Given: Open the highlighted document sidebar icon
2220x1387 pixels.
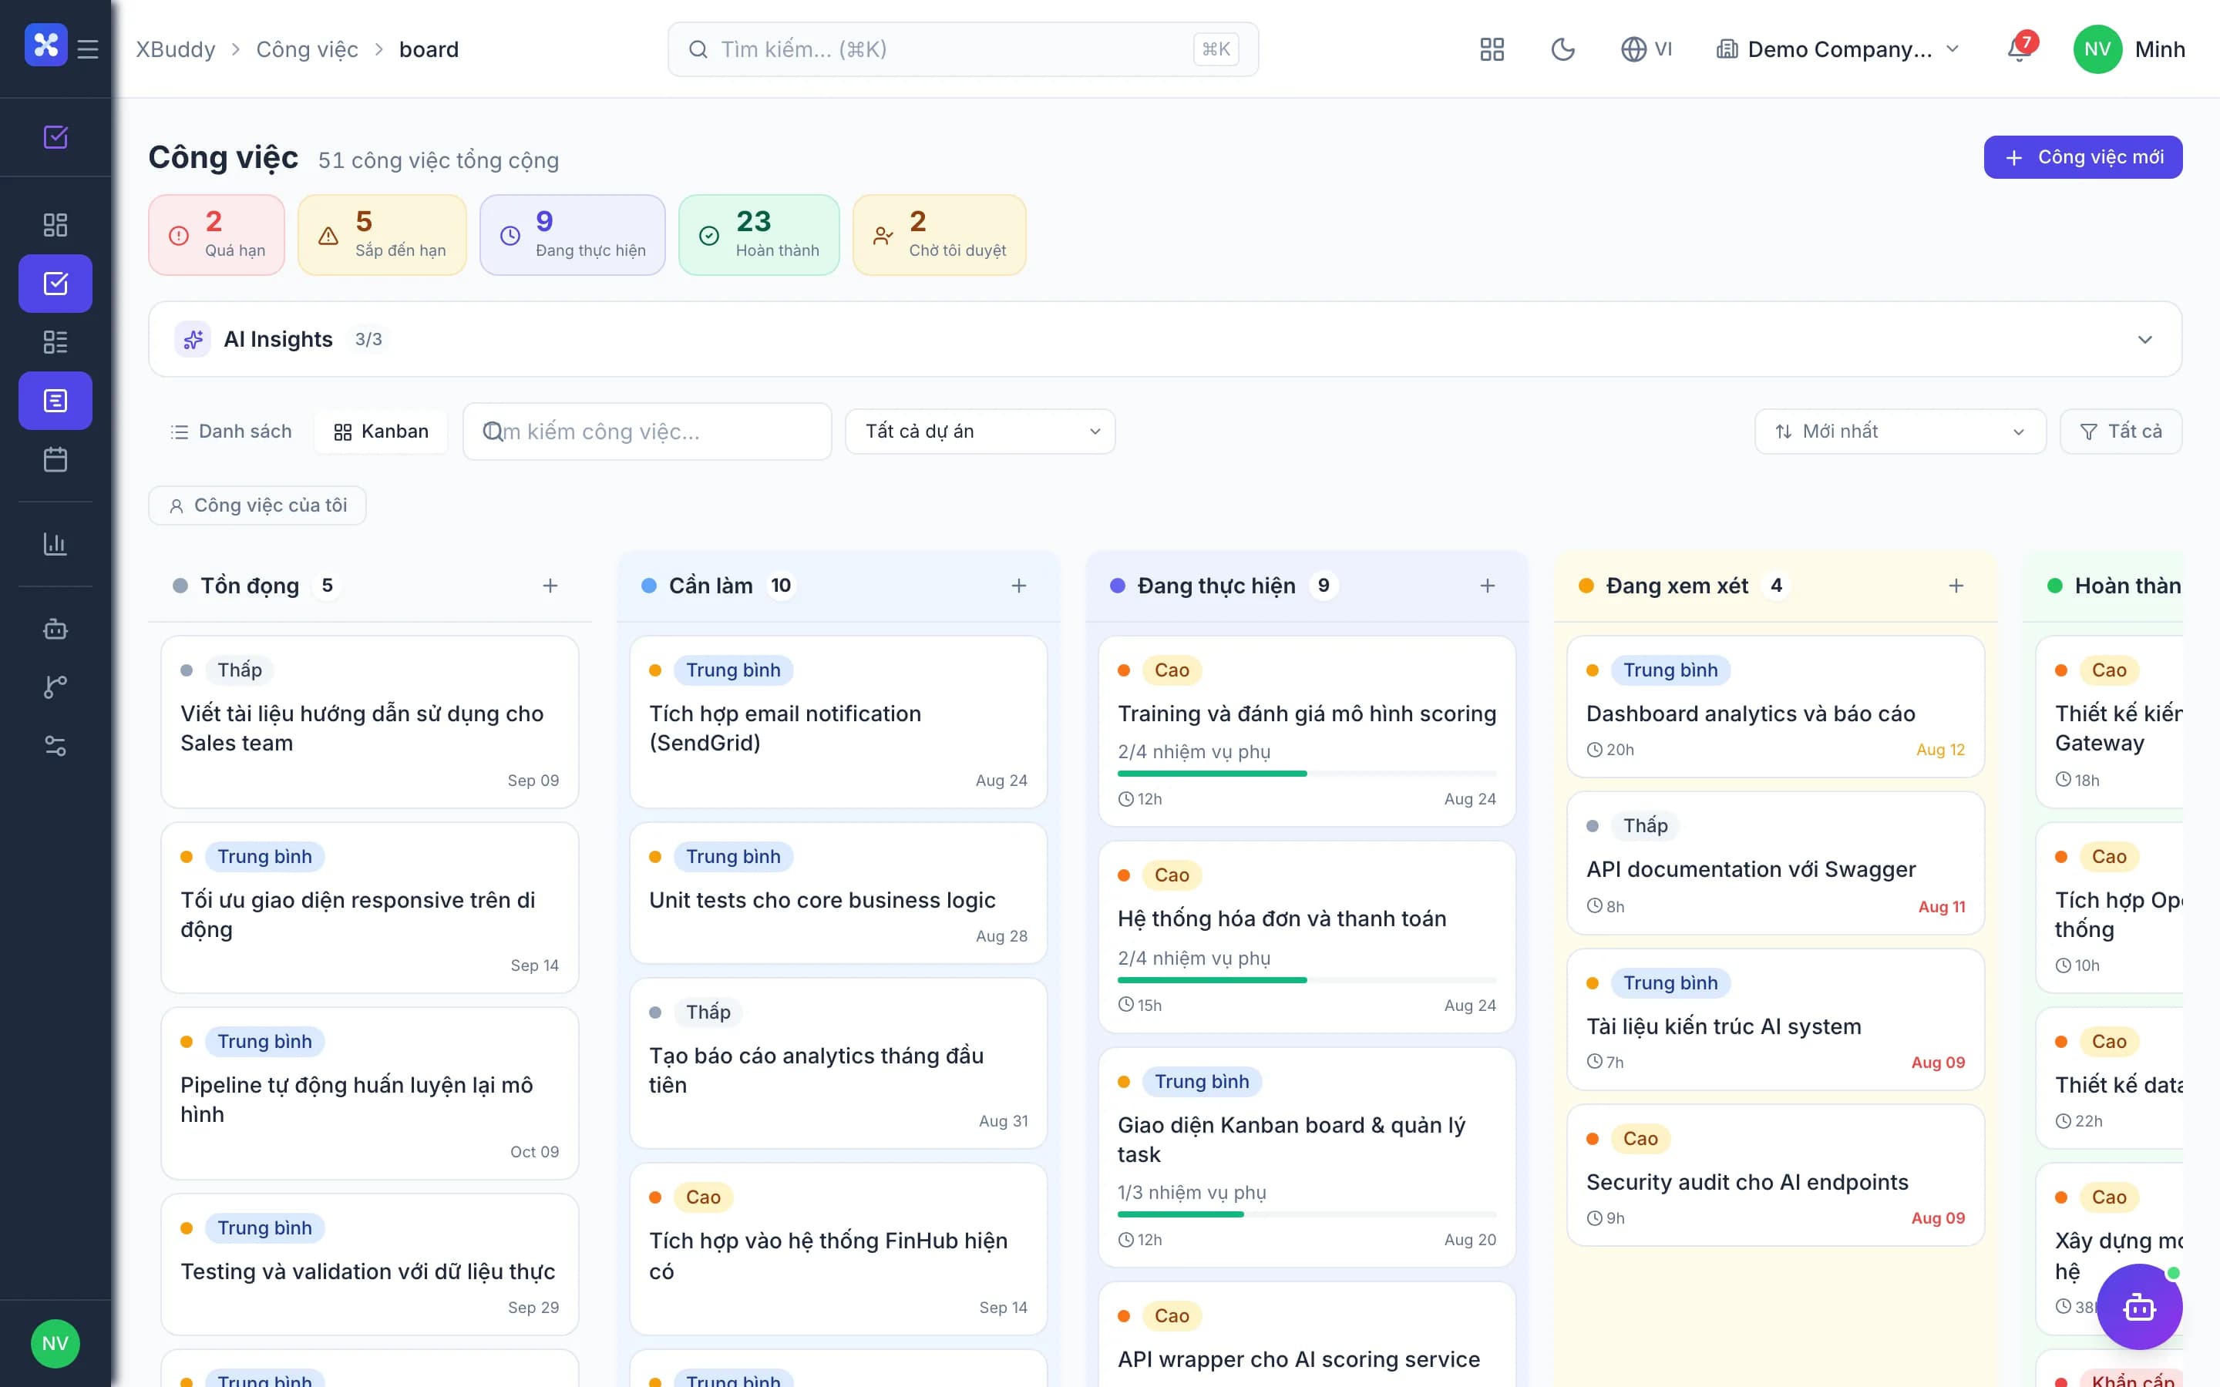Looking at the screenshot, I should point(55,401).
